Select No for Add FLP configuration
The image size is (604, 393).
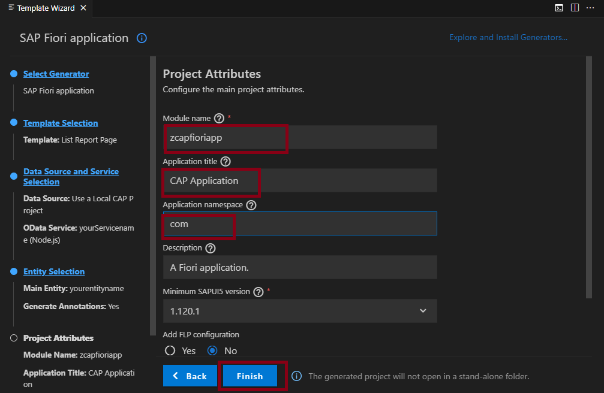click(x=212, y=350)
